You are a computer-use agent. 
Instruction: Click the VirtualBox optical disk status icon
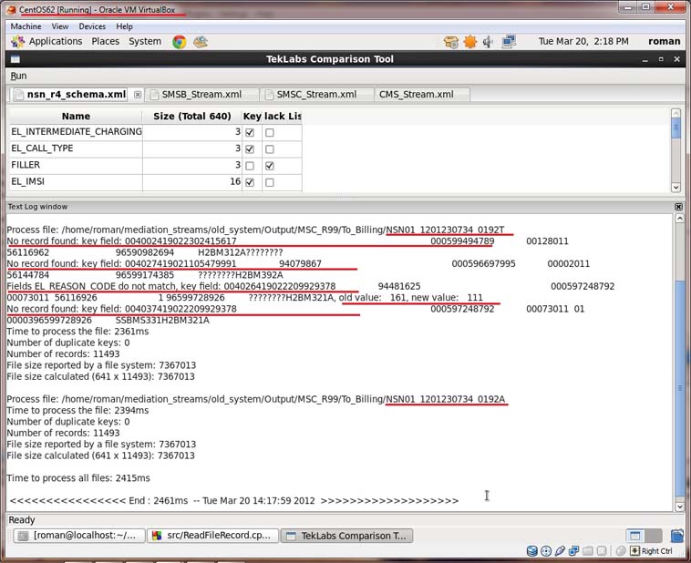[x=546, y=551]
